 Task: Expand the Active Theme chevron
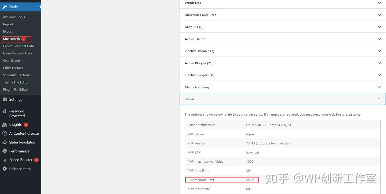379,39
